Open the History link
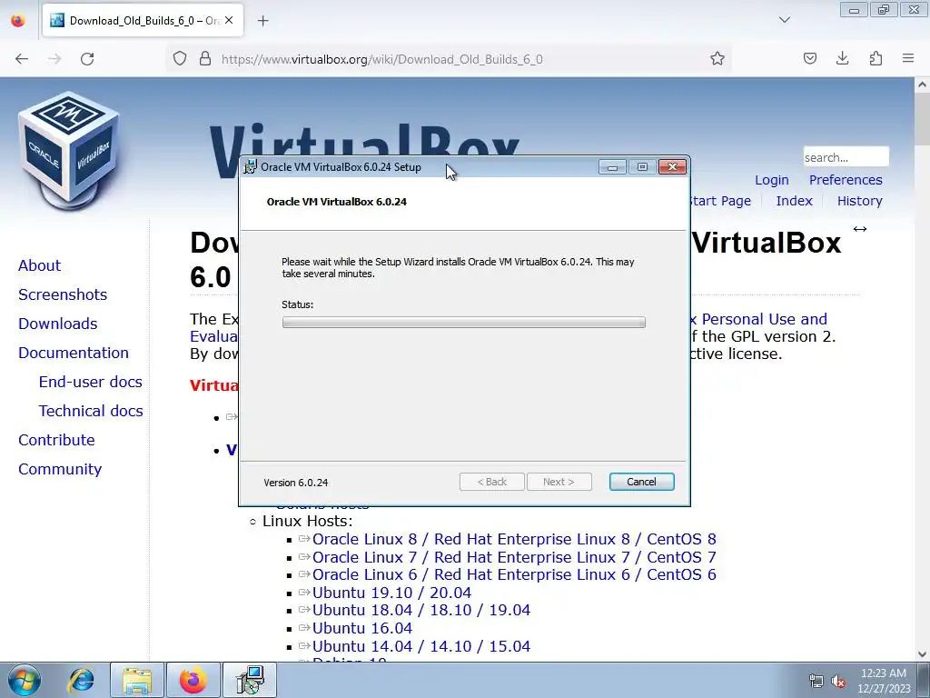Viewport: 930px width, 698px height. (x=859, y=201)
